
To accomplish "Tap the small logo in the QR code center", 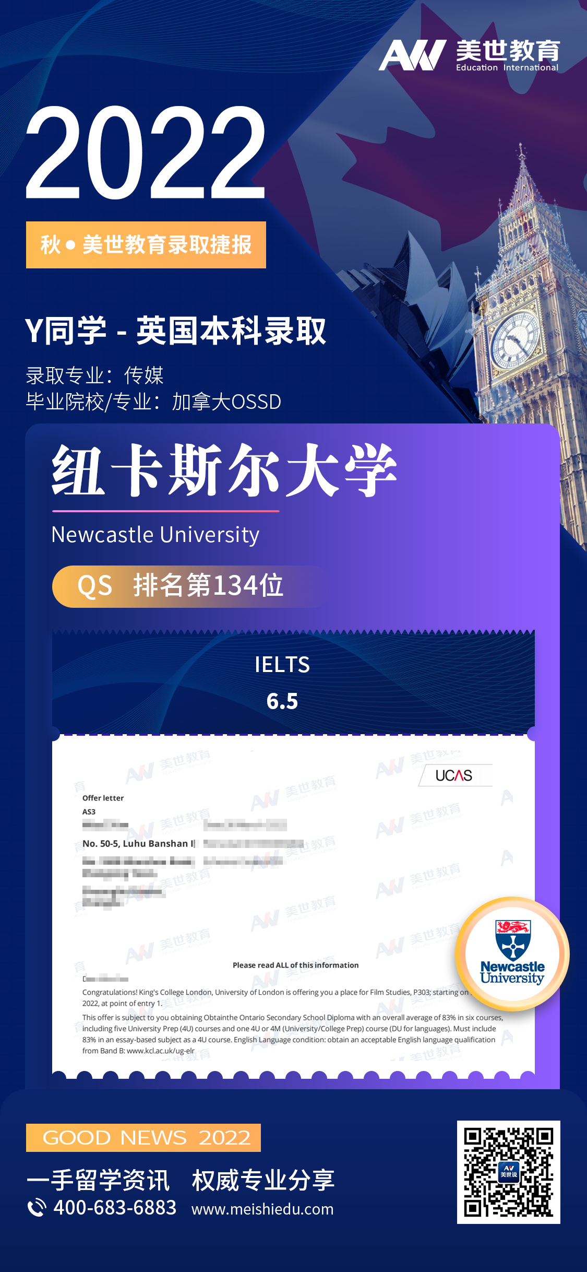I will (x=509, y=1171).
